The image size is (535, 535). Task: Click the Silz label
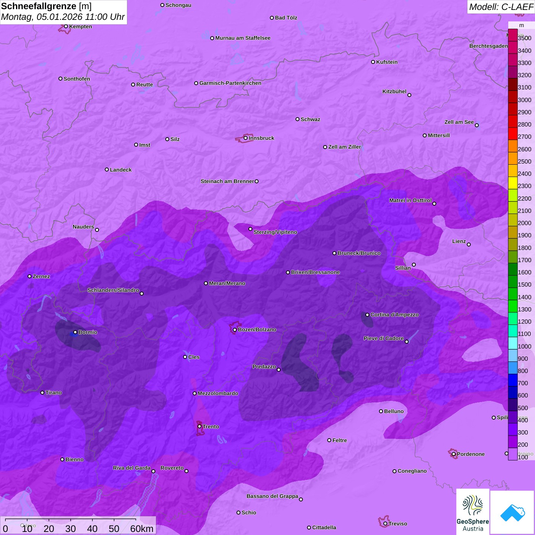[175, 139]
